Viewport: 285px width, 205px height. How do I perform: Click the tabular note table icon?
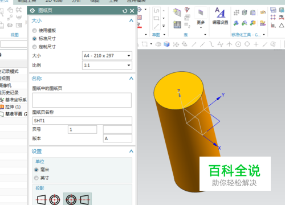pyautogui.click(x=177, y=24)
